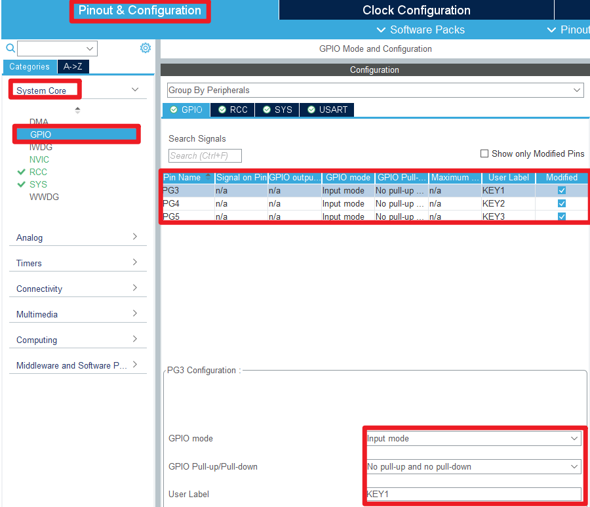Viewport: 590px width, 507px height.
Task: Select NVIC in System Core list
Action: [39, 159]
